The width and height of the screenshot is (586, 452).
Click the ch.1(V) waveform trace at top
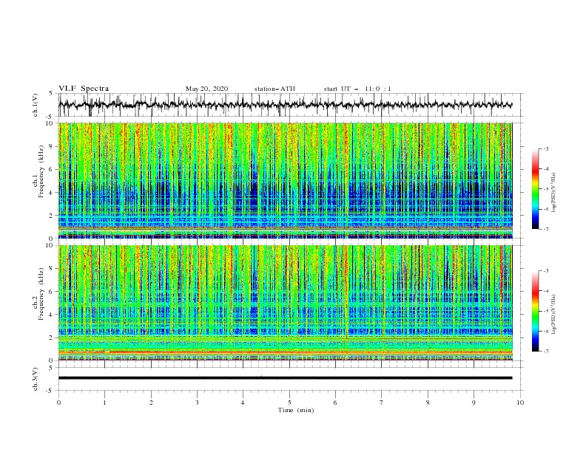285,105
